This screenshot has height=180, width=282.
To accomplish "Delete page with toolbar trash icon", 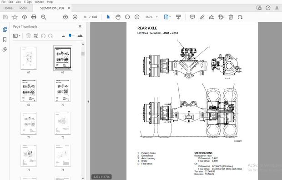I will click(x=231, y=17).
